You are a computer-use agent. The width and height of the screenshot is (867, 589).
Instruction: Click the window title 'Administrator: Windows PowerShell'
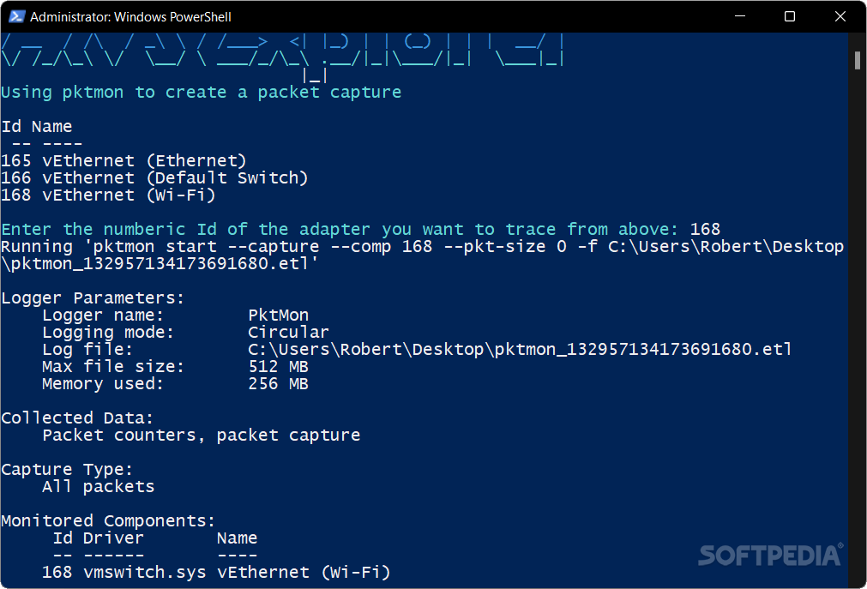(x=130, y=17)
